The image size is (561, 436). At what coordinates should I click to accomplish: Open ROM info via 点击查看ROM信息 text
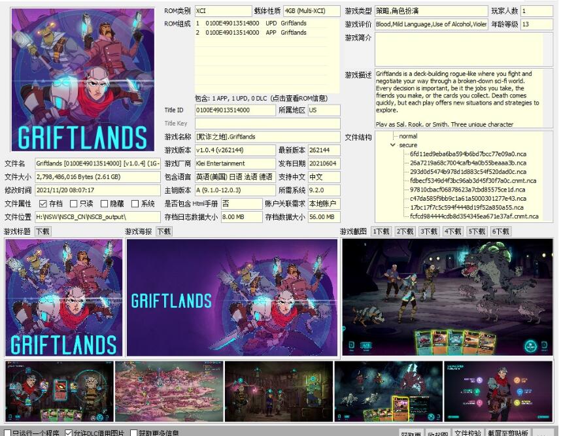[299, 98]
